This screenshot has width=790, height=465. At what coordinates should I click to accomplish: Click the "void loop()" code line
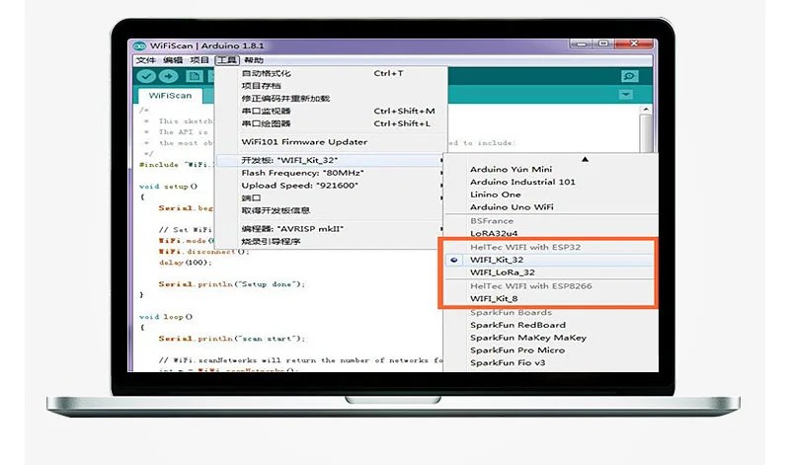pyautogui.click(x=166, y=317)
